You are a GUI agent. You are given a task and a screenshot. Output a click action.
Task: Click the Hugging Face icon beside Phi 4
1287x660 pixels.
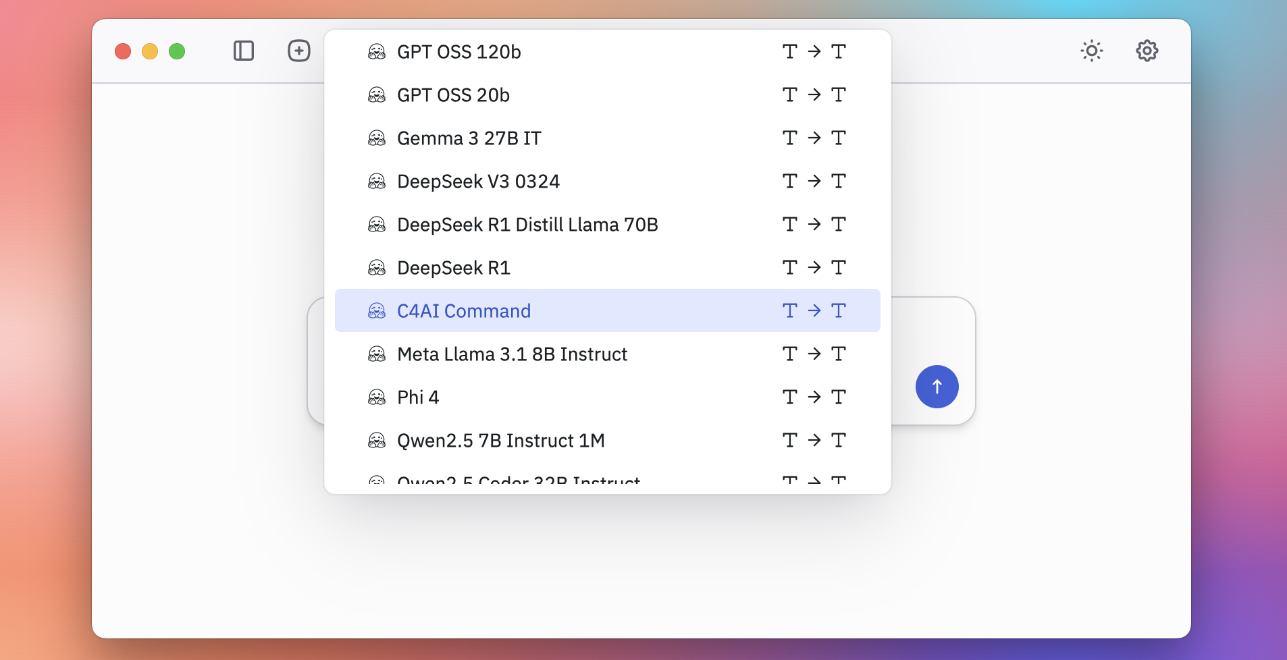point(377,397)
